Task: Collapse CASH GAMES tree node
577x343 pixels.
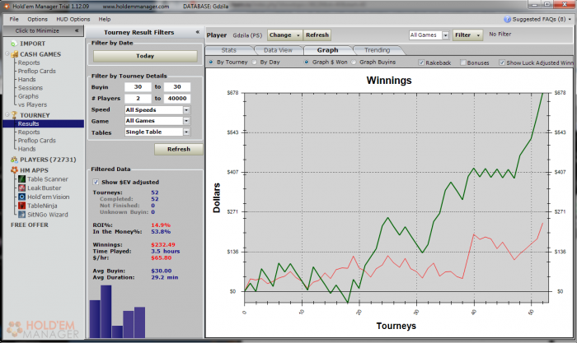Action: [x=7, y=54]
